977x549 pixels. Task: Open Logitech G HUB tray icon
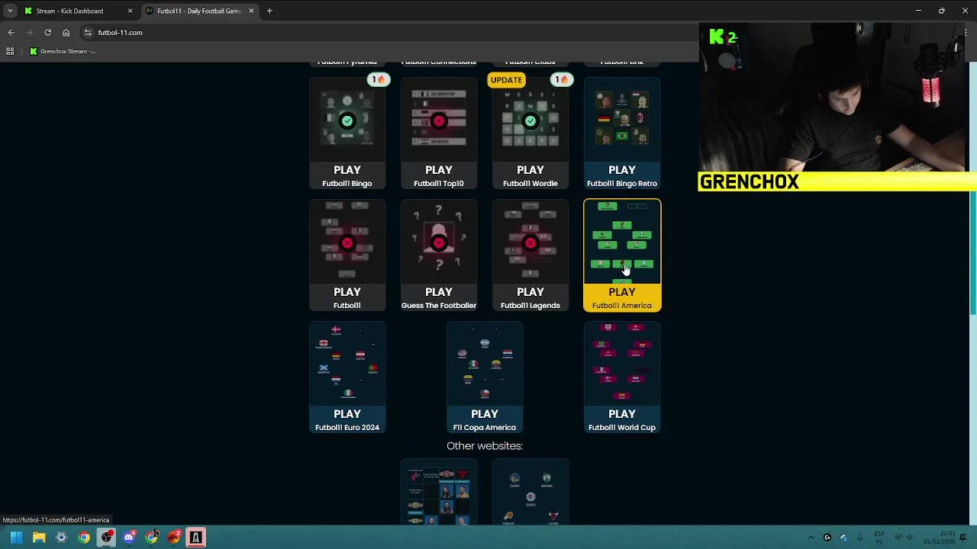(x=827, y=538)
